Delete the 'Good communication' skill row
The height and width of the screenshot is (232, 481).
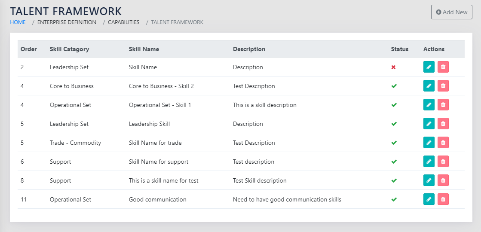tap(443, 199)
